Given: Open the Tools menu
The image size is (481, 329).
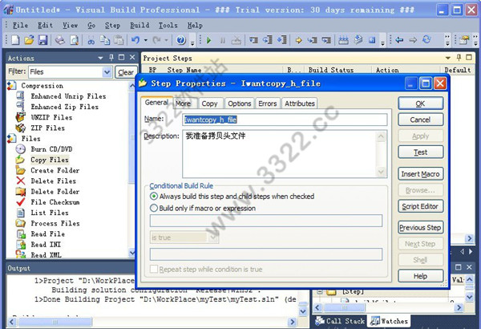Looking at the screenshot, I should 168,25.
